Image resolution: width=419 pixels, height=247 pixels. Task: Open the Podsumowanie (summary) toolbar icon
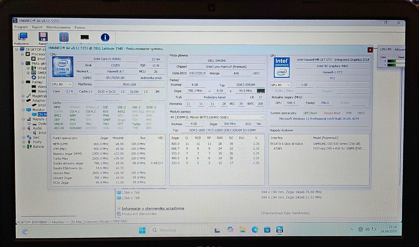tap(23, 37)
